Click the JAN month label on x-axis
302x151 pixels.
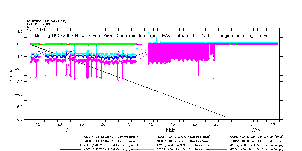point(68,130)
